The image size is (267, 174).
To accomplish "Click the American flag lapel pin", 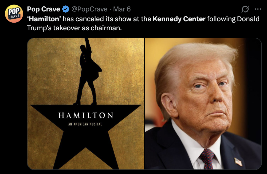I will click(x=238, y=162).
